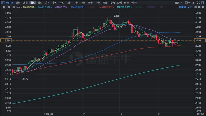
Task: Toggle MA20 line visibility
Action: (61, 7)
